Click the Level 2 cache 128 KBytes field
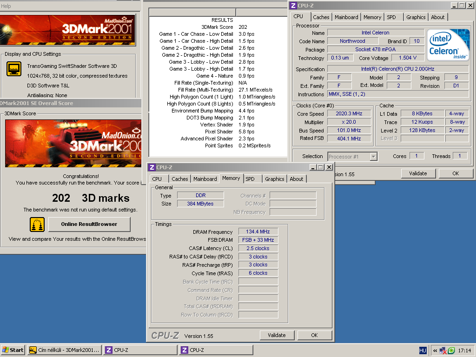This screenshot has height=357, width=476. tap(422, 130)
